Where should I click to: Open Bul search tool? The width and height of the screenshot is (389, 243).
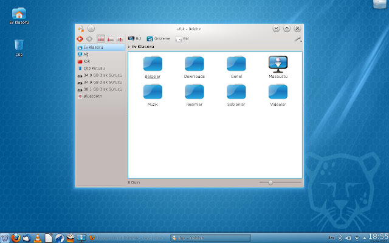tap(135, 39)
